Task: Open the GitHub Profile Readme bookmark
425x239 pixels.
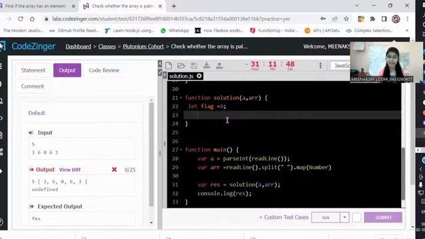Action: click(74, 31)
